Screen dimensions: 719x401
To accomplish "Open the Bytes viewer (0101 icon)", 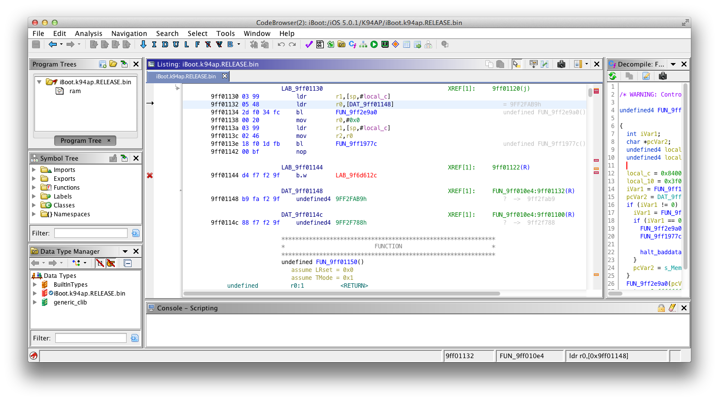I will point(320,44).
